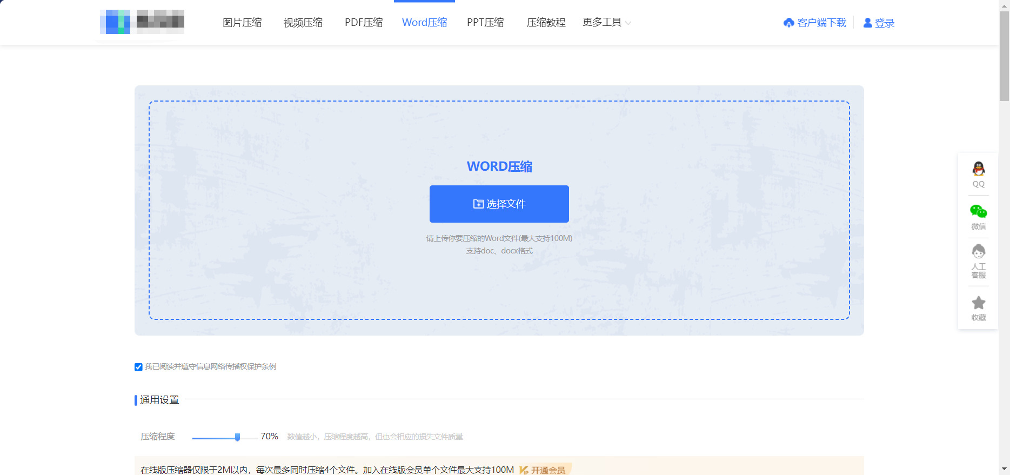Click the 收藏 star icon
Image resolution: width=1010 pixels, height=475 pixels.
(978, 303)
